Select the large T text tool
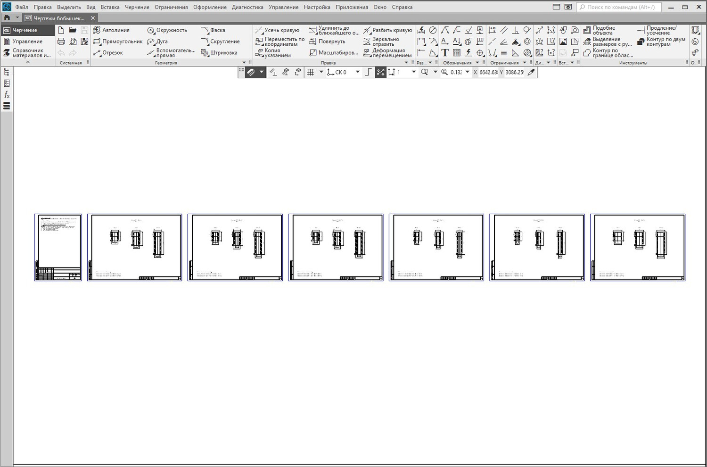This screenshot has height=467, width=707. pos(444,53)
